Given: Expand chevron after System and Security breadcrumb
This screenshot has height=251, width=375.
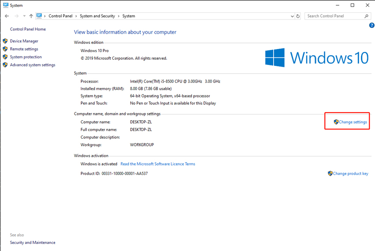Looking at the screenshot, I should pos(119,16).
